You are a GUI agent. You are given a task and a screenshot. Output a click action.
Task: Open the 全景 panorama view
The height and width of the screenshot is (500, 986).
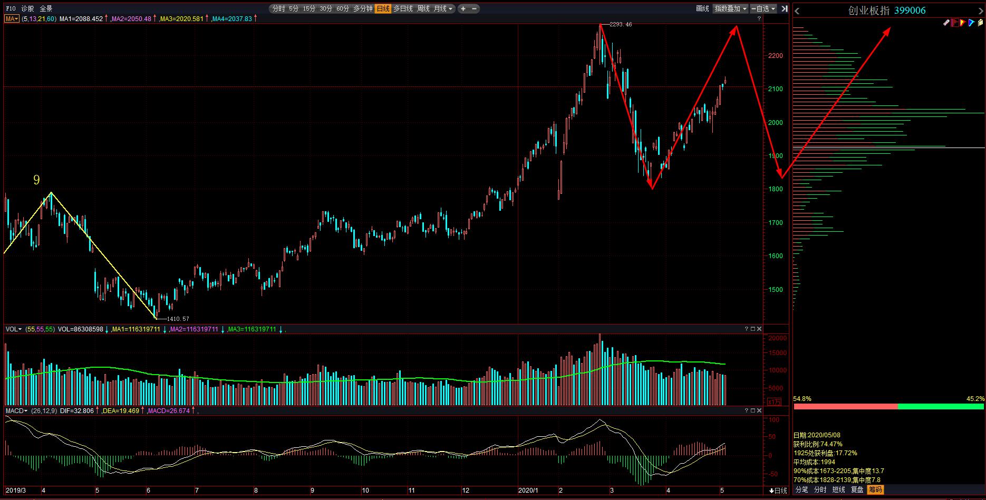[x=46, y=8]
